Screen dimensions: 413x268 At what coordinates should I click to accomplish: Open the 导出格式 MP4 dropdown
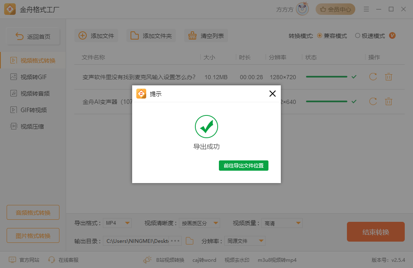(117, 223)
